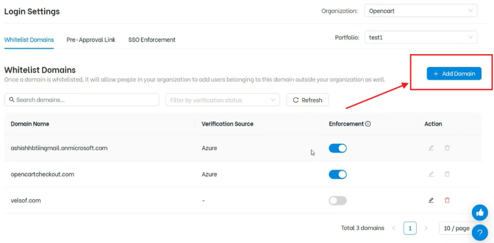This screenshot has height=243, width=494.
Task: Click delete trash icon for velsof.com
Action: [447, 200]
